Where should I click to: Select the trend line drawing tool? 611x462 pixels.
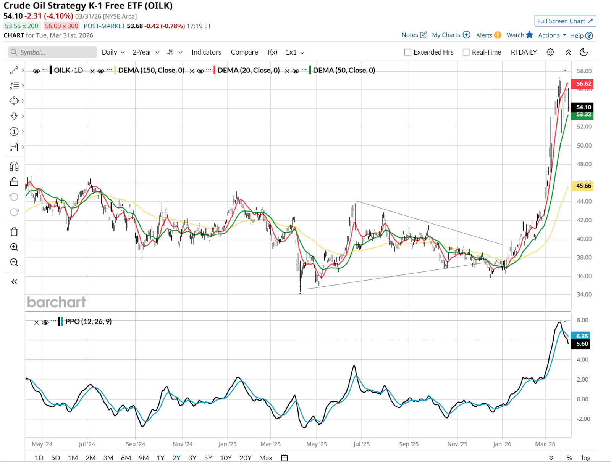pyautogui.click(x=14, y=70)
